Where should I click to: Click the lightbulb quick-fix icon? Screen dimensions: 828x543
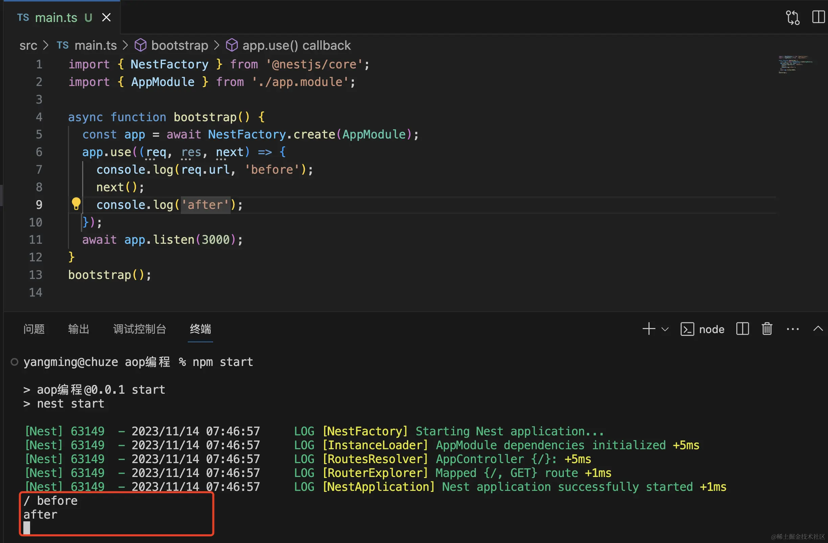click(76, 204)
